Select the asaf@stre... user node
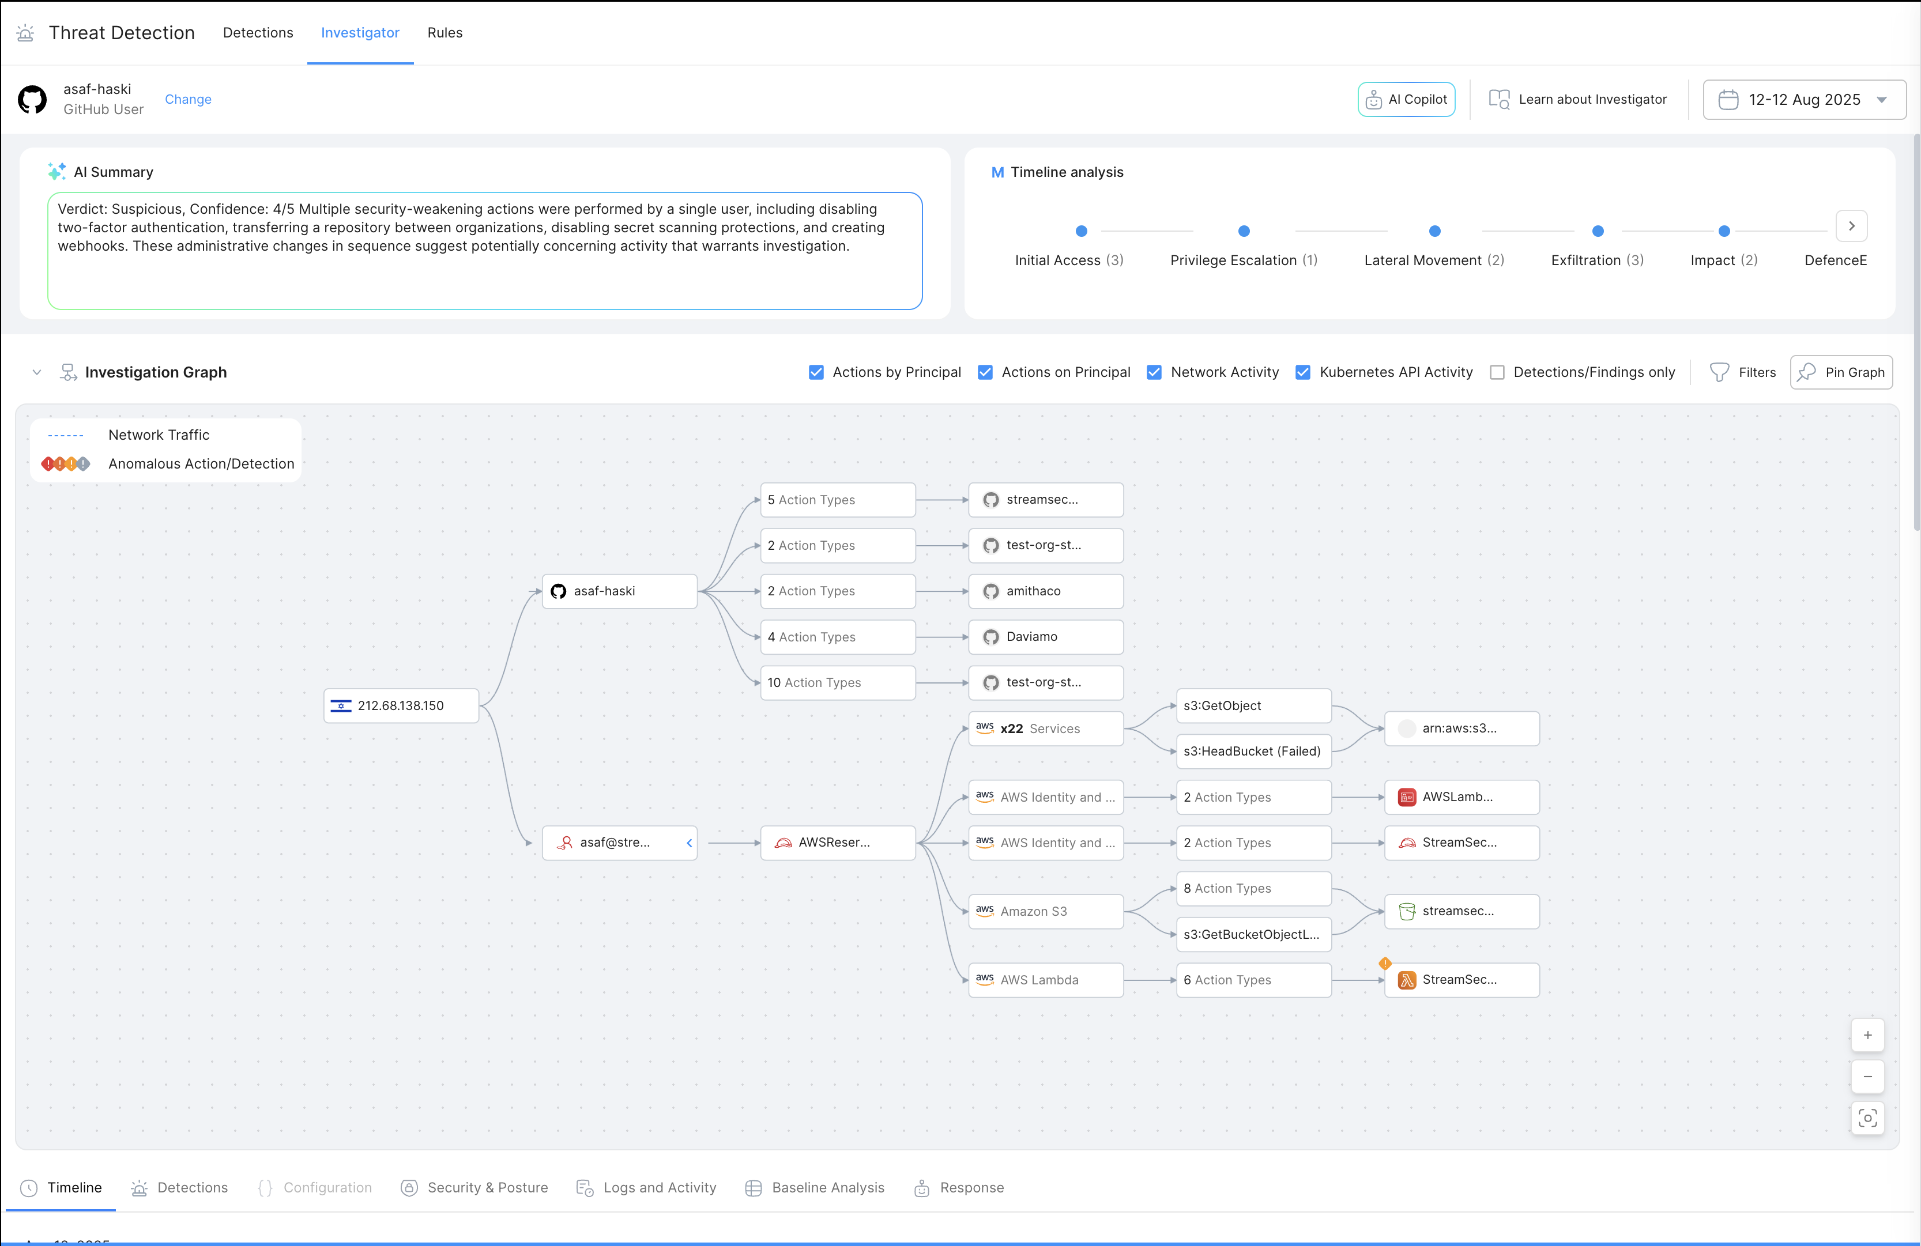The width and height of the screenshot is (1921, 1246). (619, 843)
